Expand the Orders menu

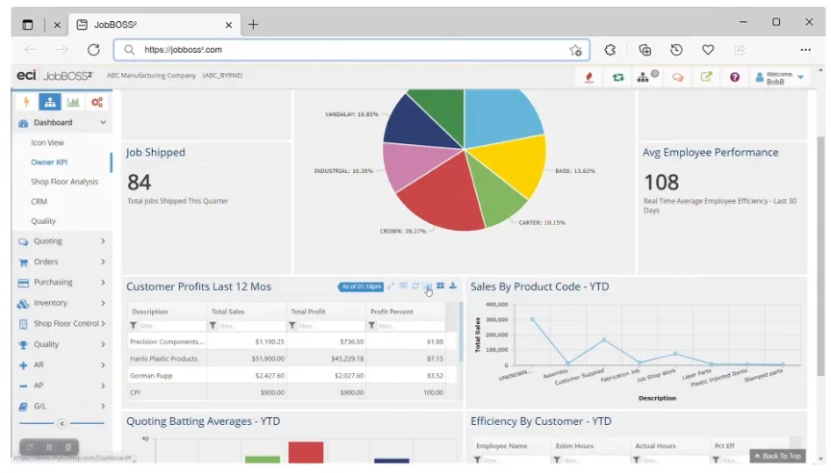click(63, 261)
